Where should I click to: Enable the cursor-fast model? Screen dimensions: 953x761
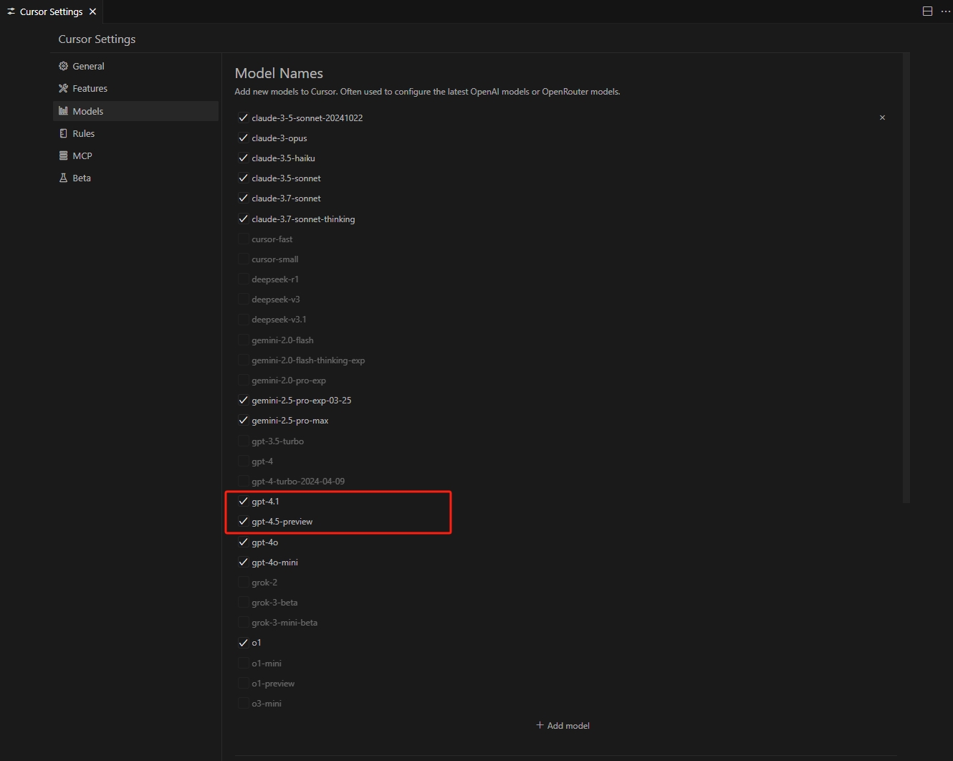[x=243, y=239]
